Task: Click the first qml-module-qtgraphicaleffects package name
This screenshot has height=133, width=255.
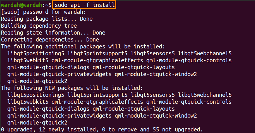Action: click(97, 60)
